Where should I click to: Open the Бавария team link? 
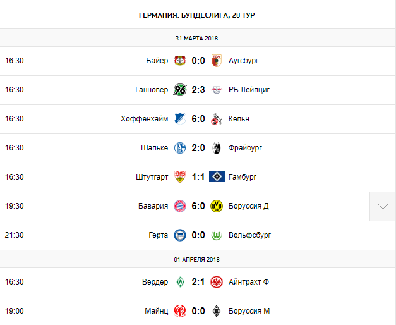point(154,206)
